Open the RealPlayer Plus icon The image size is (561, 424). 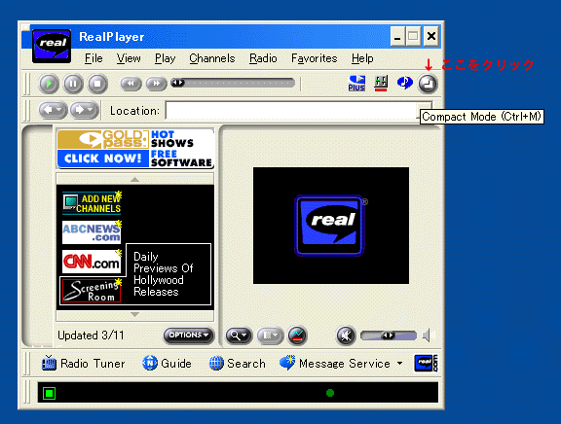point(356,84)
